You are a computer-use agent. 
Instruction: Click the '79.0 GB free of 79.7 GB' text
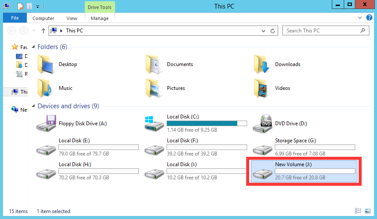pyautogui.click(x=83, y=154)
